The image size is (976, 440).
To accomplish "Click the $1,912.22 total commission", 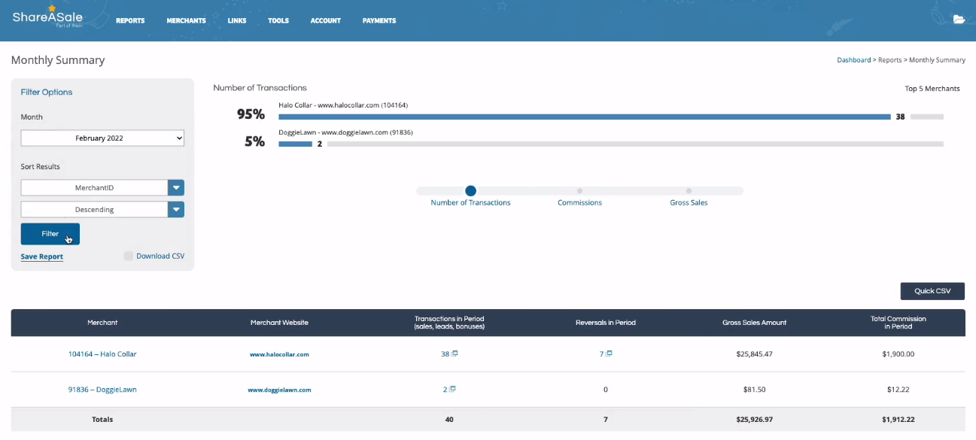I will pyautogui.click(x=898, y=420).
